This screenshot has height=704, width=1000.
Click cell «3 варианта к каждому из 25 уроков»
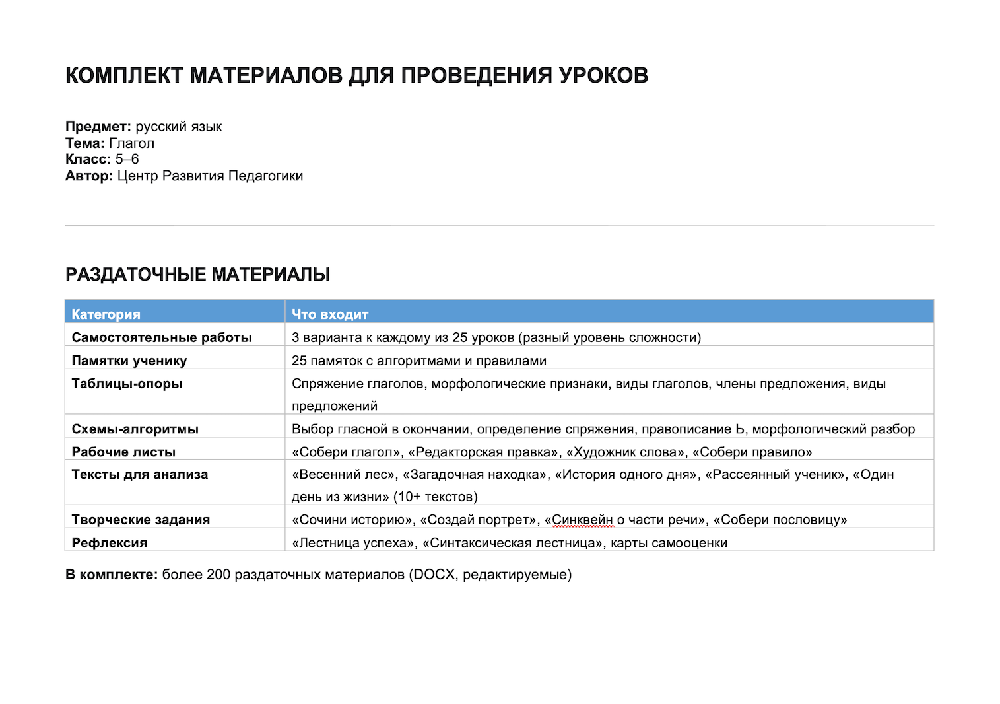click(x=609, y=334)
